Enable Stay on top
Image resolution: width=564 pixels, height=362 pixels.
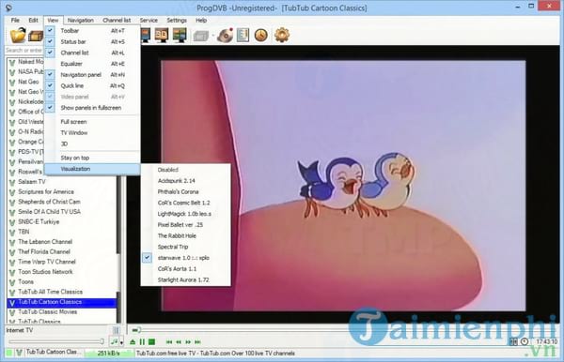tap(92, 158)
